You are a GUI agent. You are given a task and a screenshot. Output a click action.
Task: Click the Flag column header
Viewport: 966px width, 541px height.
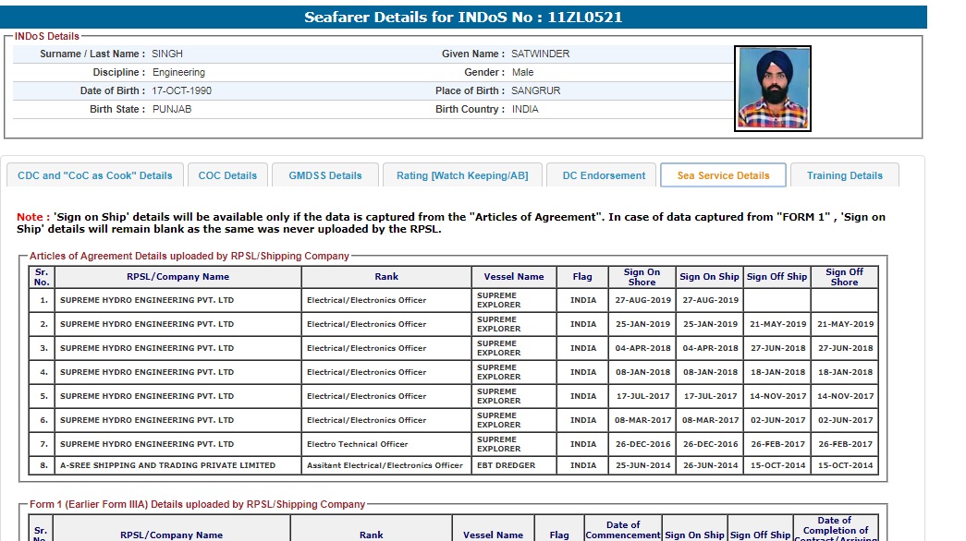[582, 277]
